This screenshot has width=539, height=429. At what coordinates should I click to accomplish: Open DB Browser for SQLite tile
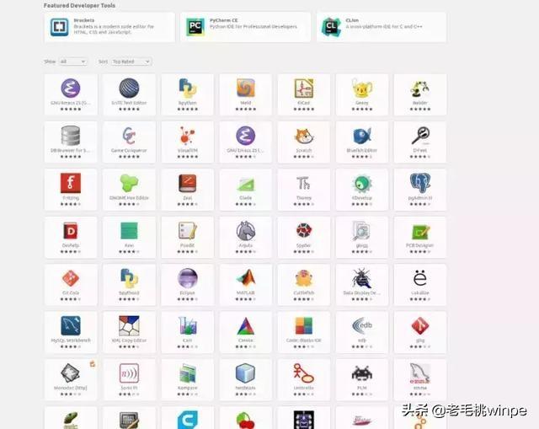[x=71, y=142]
